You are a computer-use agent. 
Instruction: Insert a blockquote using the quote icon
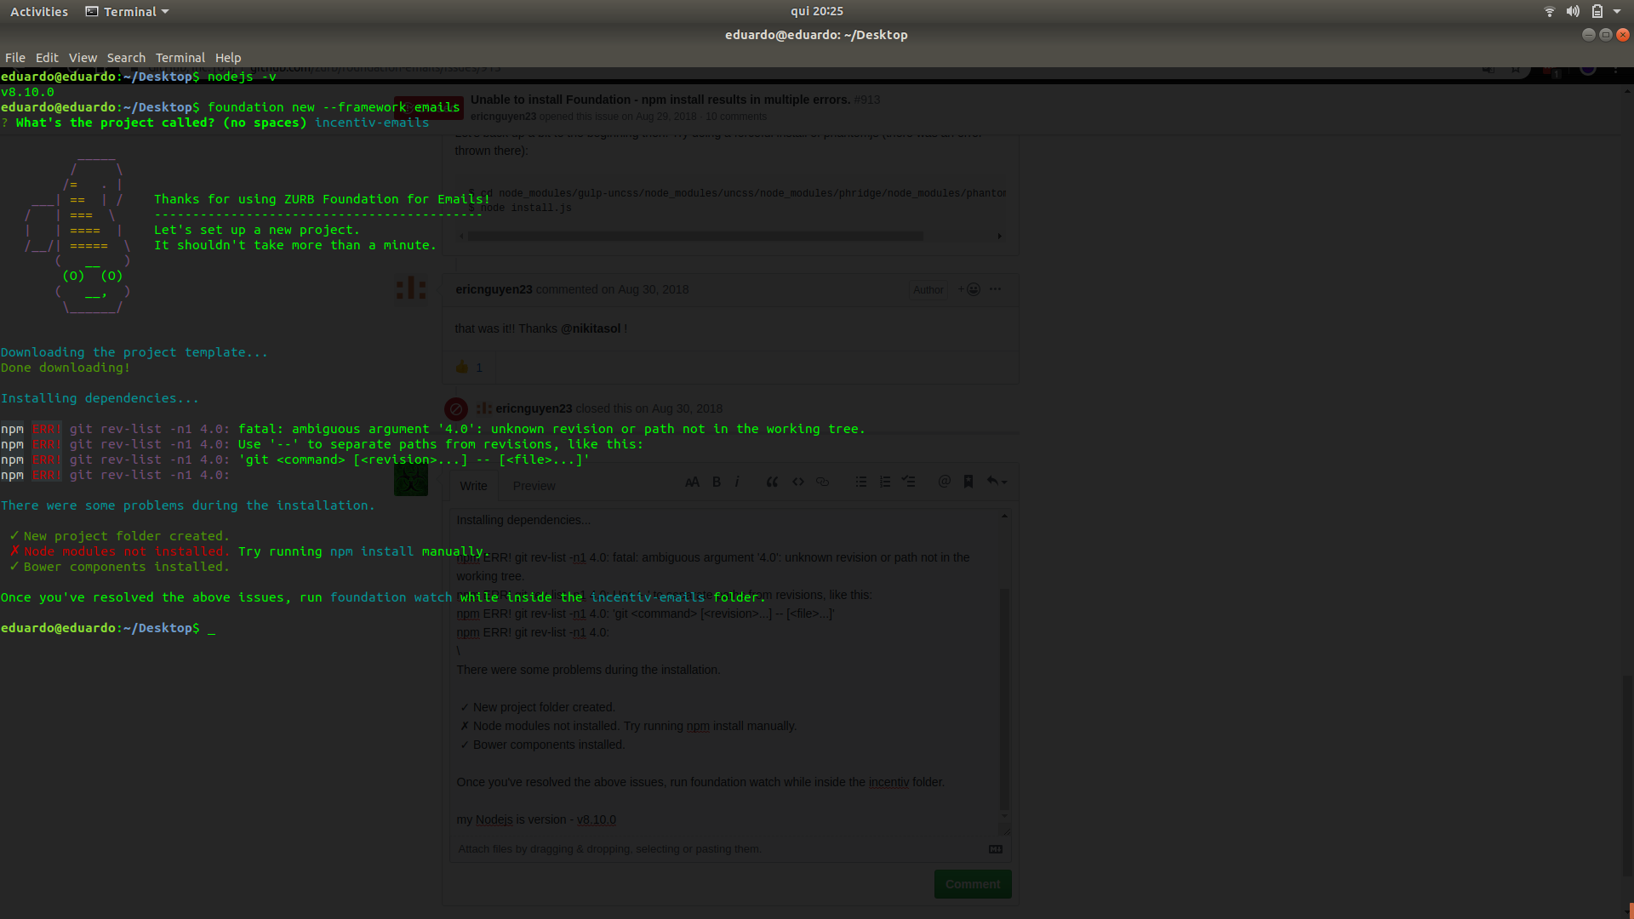[772, 482]
